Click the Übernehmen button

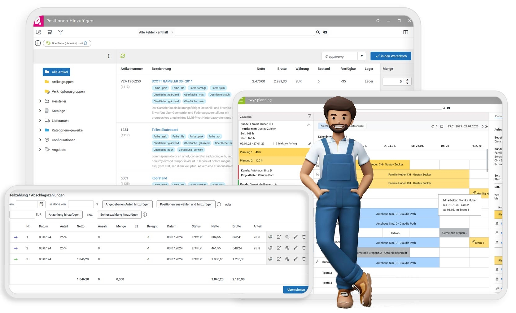point(296,289)
